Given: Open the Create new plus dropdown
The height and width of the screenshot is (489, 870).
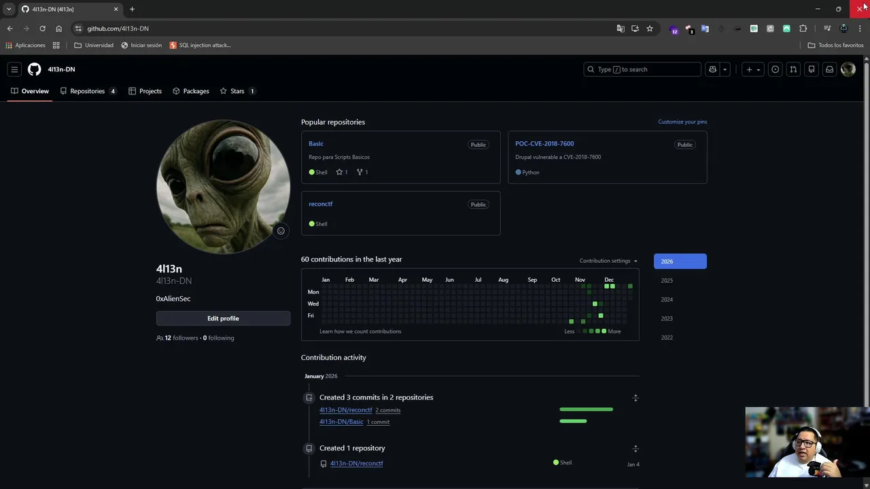Looking at the screenshot, I should [752, 69].
